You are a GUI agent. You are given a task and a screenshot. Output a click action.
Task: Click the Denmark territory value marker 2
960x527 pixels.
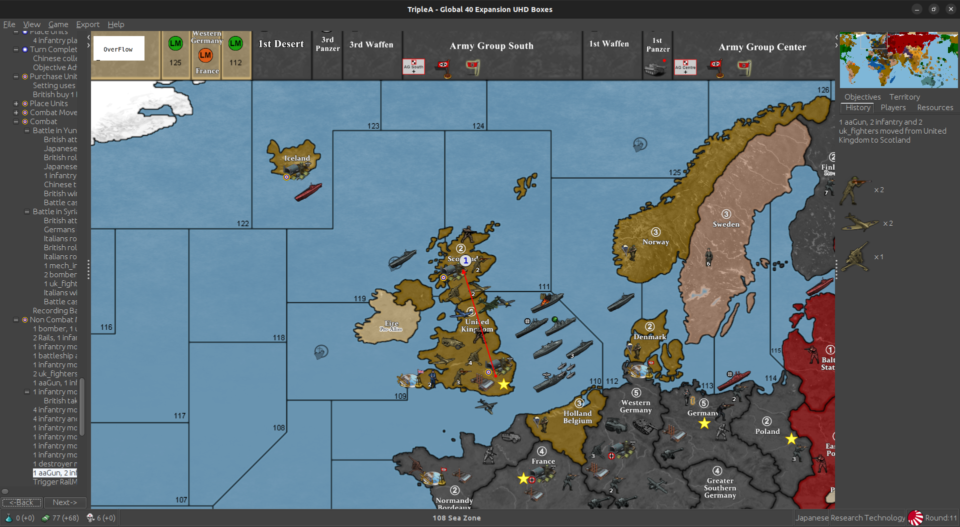[649, 327]
